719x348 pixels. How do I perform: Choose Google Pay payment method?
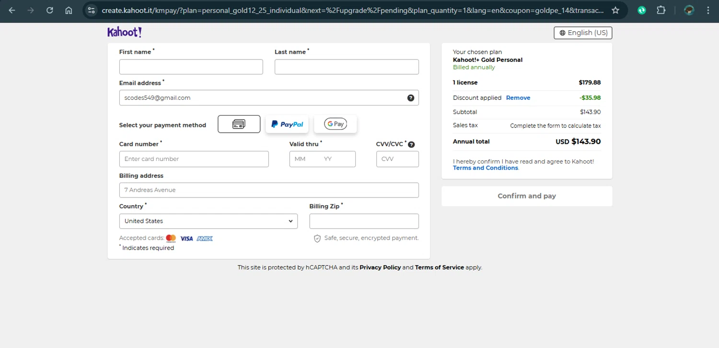pyautogui.click(x=336, y=124)
